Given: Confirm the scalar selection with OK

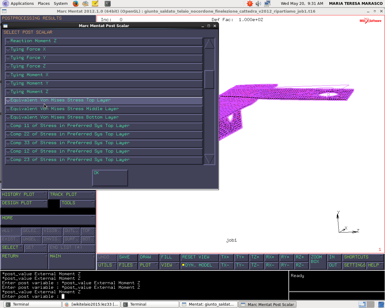Looking at the screenshot, I should (x=110, y=178).
